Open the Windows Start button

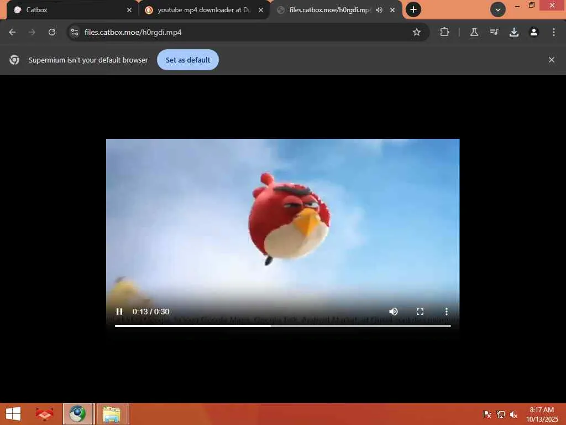click(13, 414)
